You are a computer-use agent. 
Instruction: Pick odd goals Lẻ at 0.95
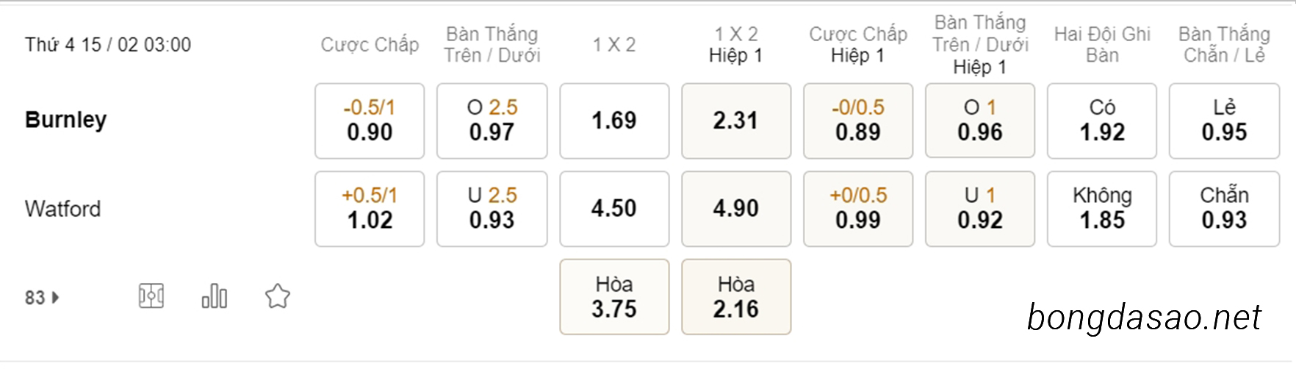click(1224, 121)
